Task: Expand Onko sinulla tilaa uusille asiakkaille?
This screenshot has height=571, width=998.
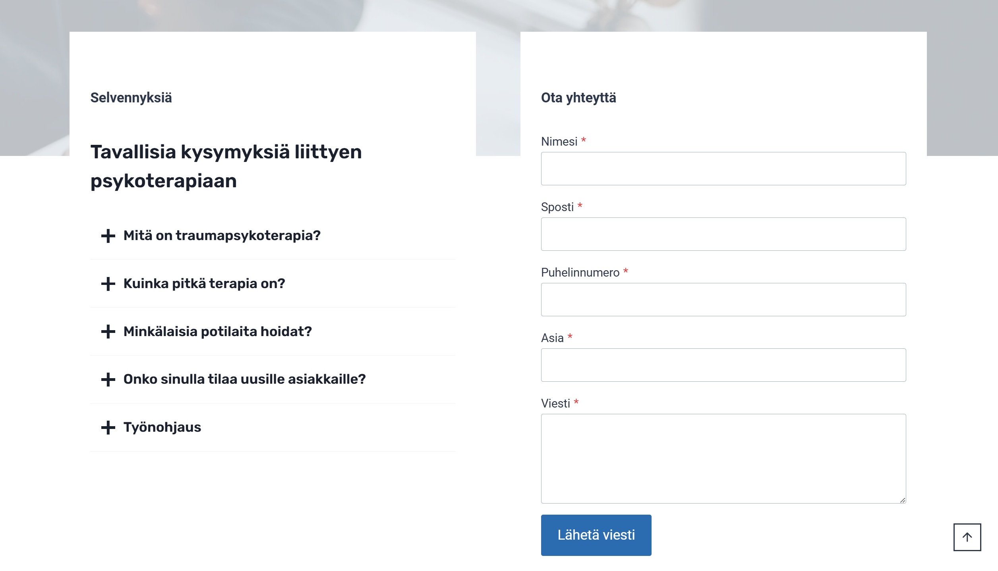Action: [x=244, y=379]
